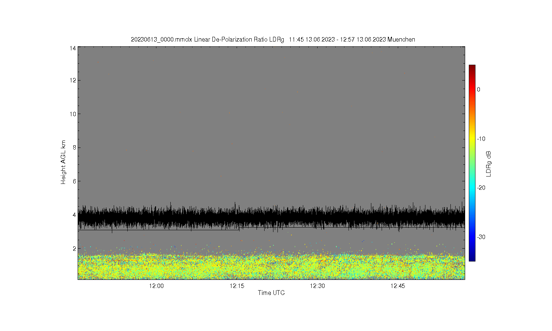This screenshot has height=331, width=552.
Task: Click the height tick label 12
Action: (73, 80)
